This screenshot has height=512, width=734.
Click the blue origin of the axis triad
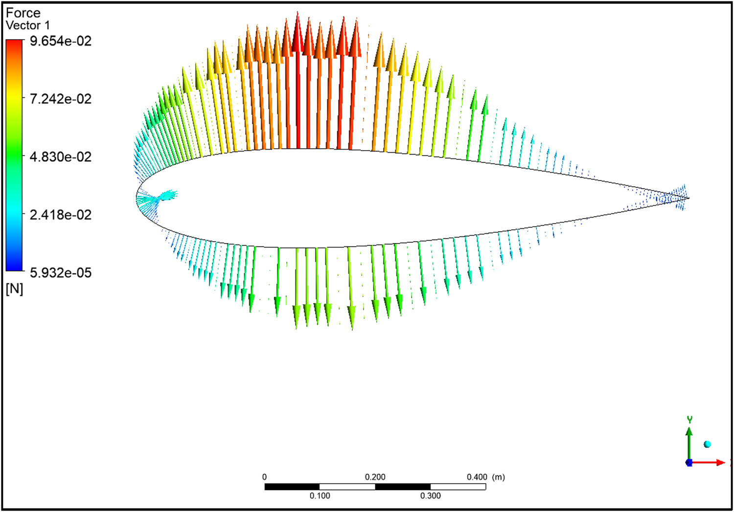[x=689, y=463]
